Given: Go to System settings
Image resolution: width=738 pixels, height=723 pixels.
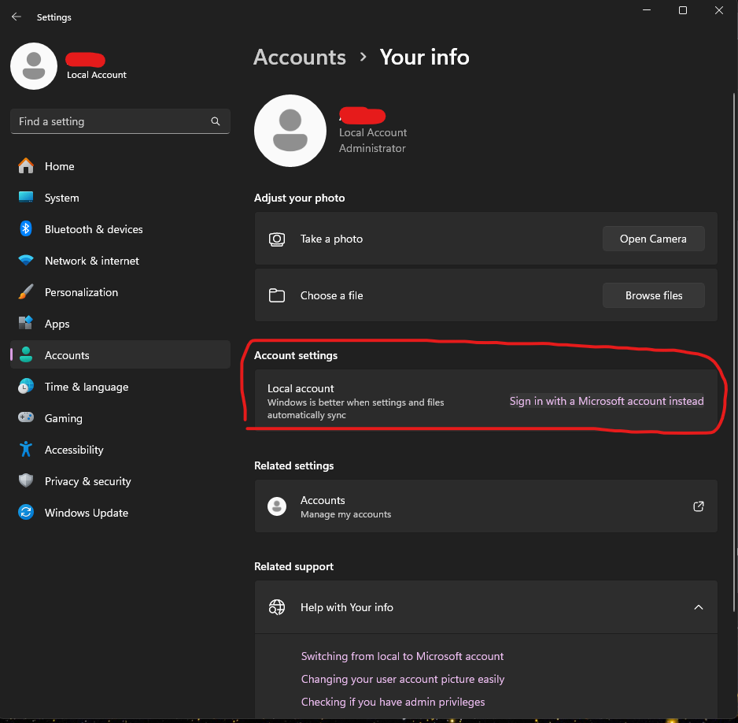Looking at the screenshot, I should click(120, 198).
